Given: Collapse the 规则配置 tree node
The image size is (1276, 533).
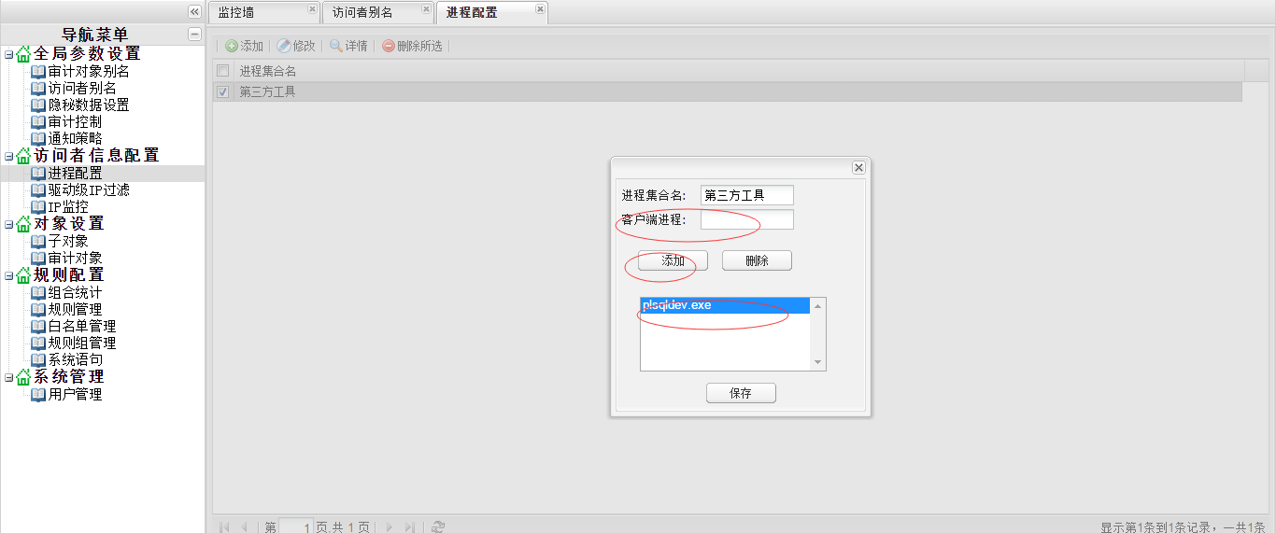Looking at the screenshot, I should [8, 275].
